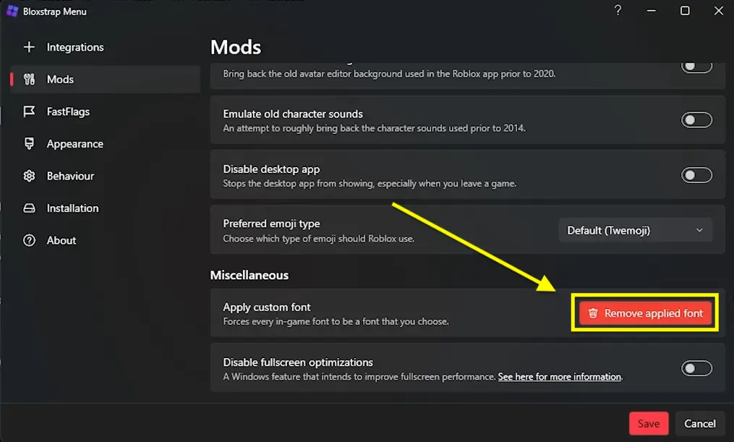The width and height of the screenshot is (734, 442).
Task: Minimize the Bloxstrap Menu window
Action: tap(651, 10)
